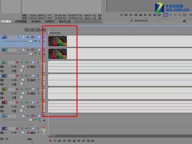This screenshot has width=192, height=144.
Task: Switch to 项目媒体 tab
Action: pos(6,22)
